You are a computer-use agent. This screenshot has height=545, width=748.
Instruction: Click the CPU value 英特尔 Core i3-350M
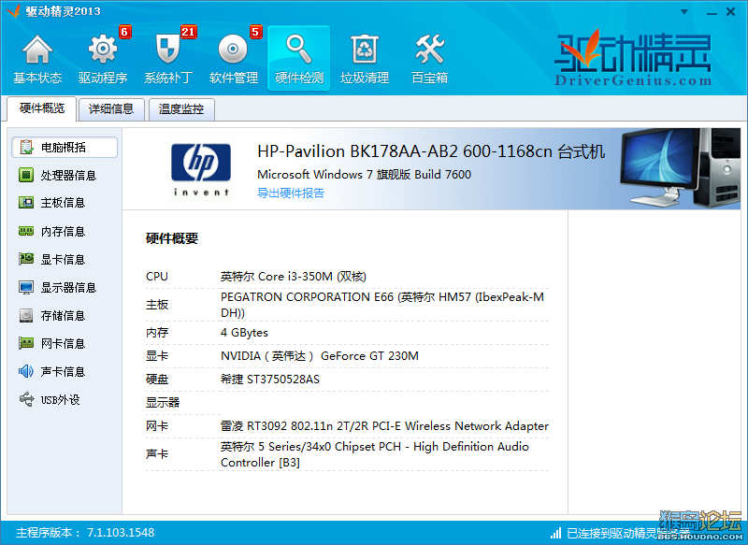coord(293,276)
